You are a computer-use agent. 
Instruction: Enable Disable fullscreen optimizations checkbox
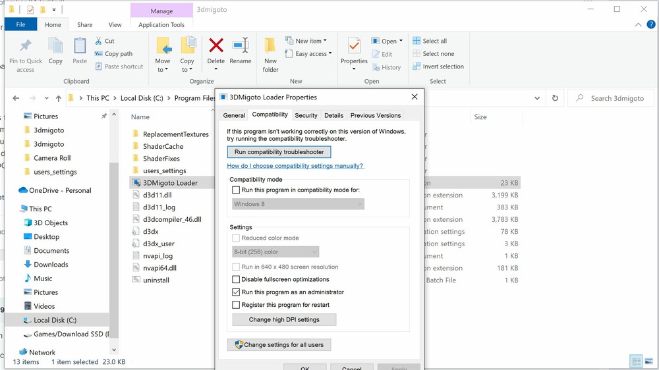pyautogui.click(x=236, y=279)
